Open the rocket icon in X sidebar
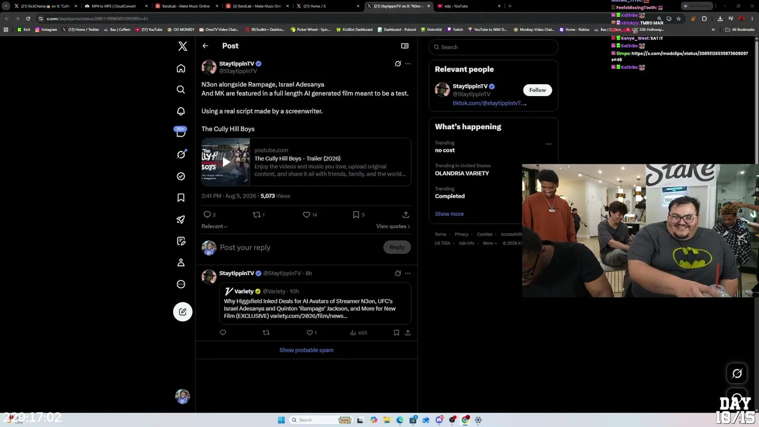759x427 pixels. click(181, 219)
